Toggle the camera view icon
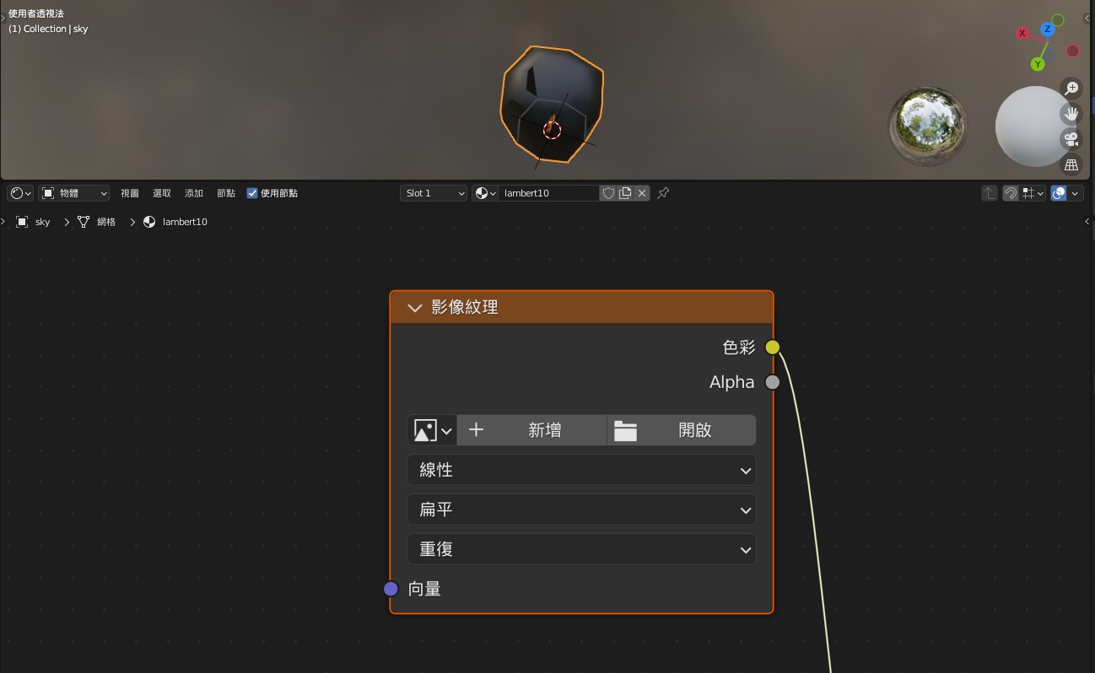This screenshot has height=673, width=1095. 1071,139
